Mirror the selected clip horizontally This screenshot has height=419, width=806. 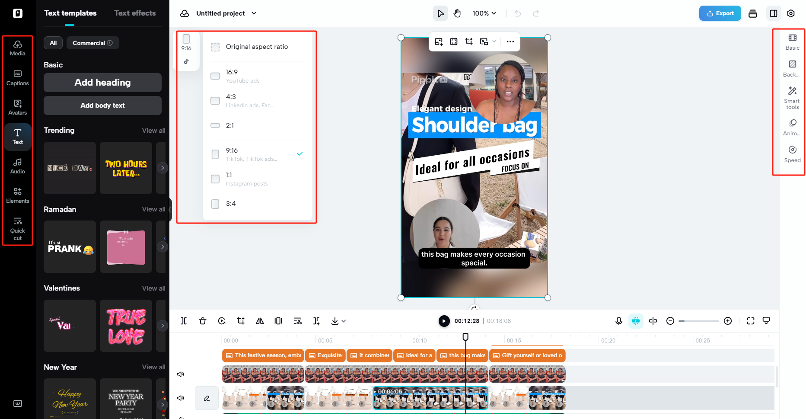point(260,321)
